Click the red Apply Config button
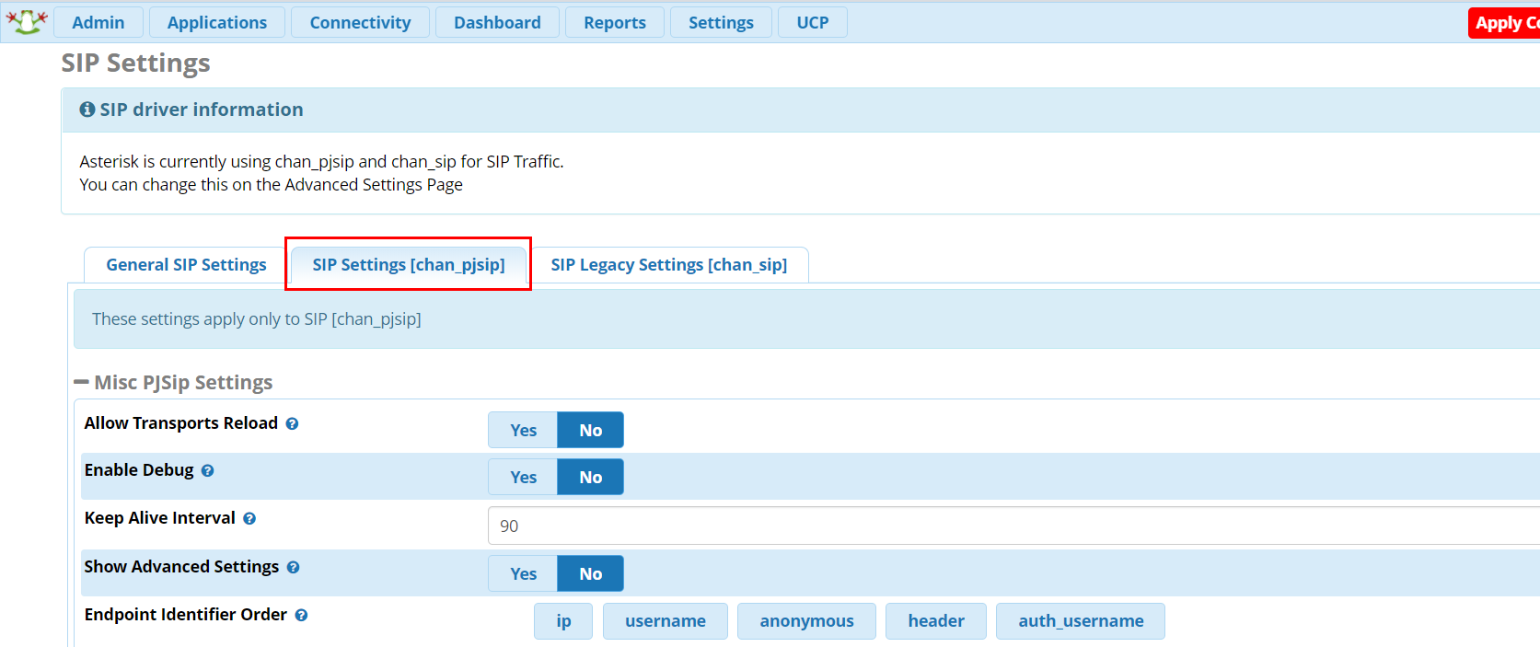Image resolution: width=1540 pixels, height=647 pixels. (1504, 23)
